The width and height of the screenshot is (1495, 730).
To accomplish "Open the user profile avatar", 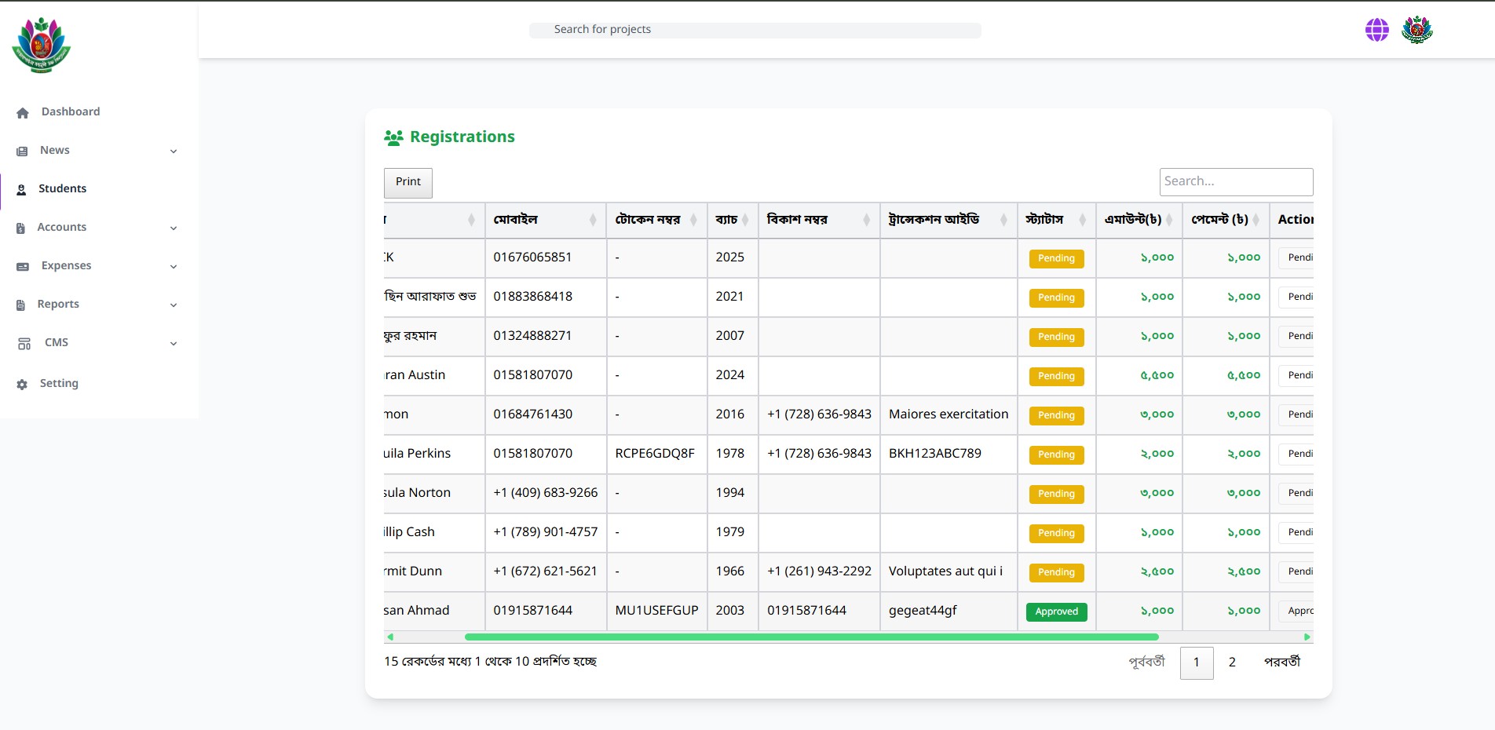I will pos(1417,30).
